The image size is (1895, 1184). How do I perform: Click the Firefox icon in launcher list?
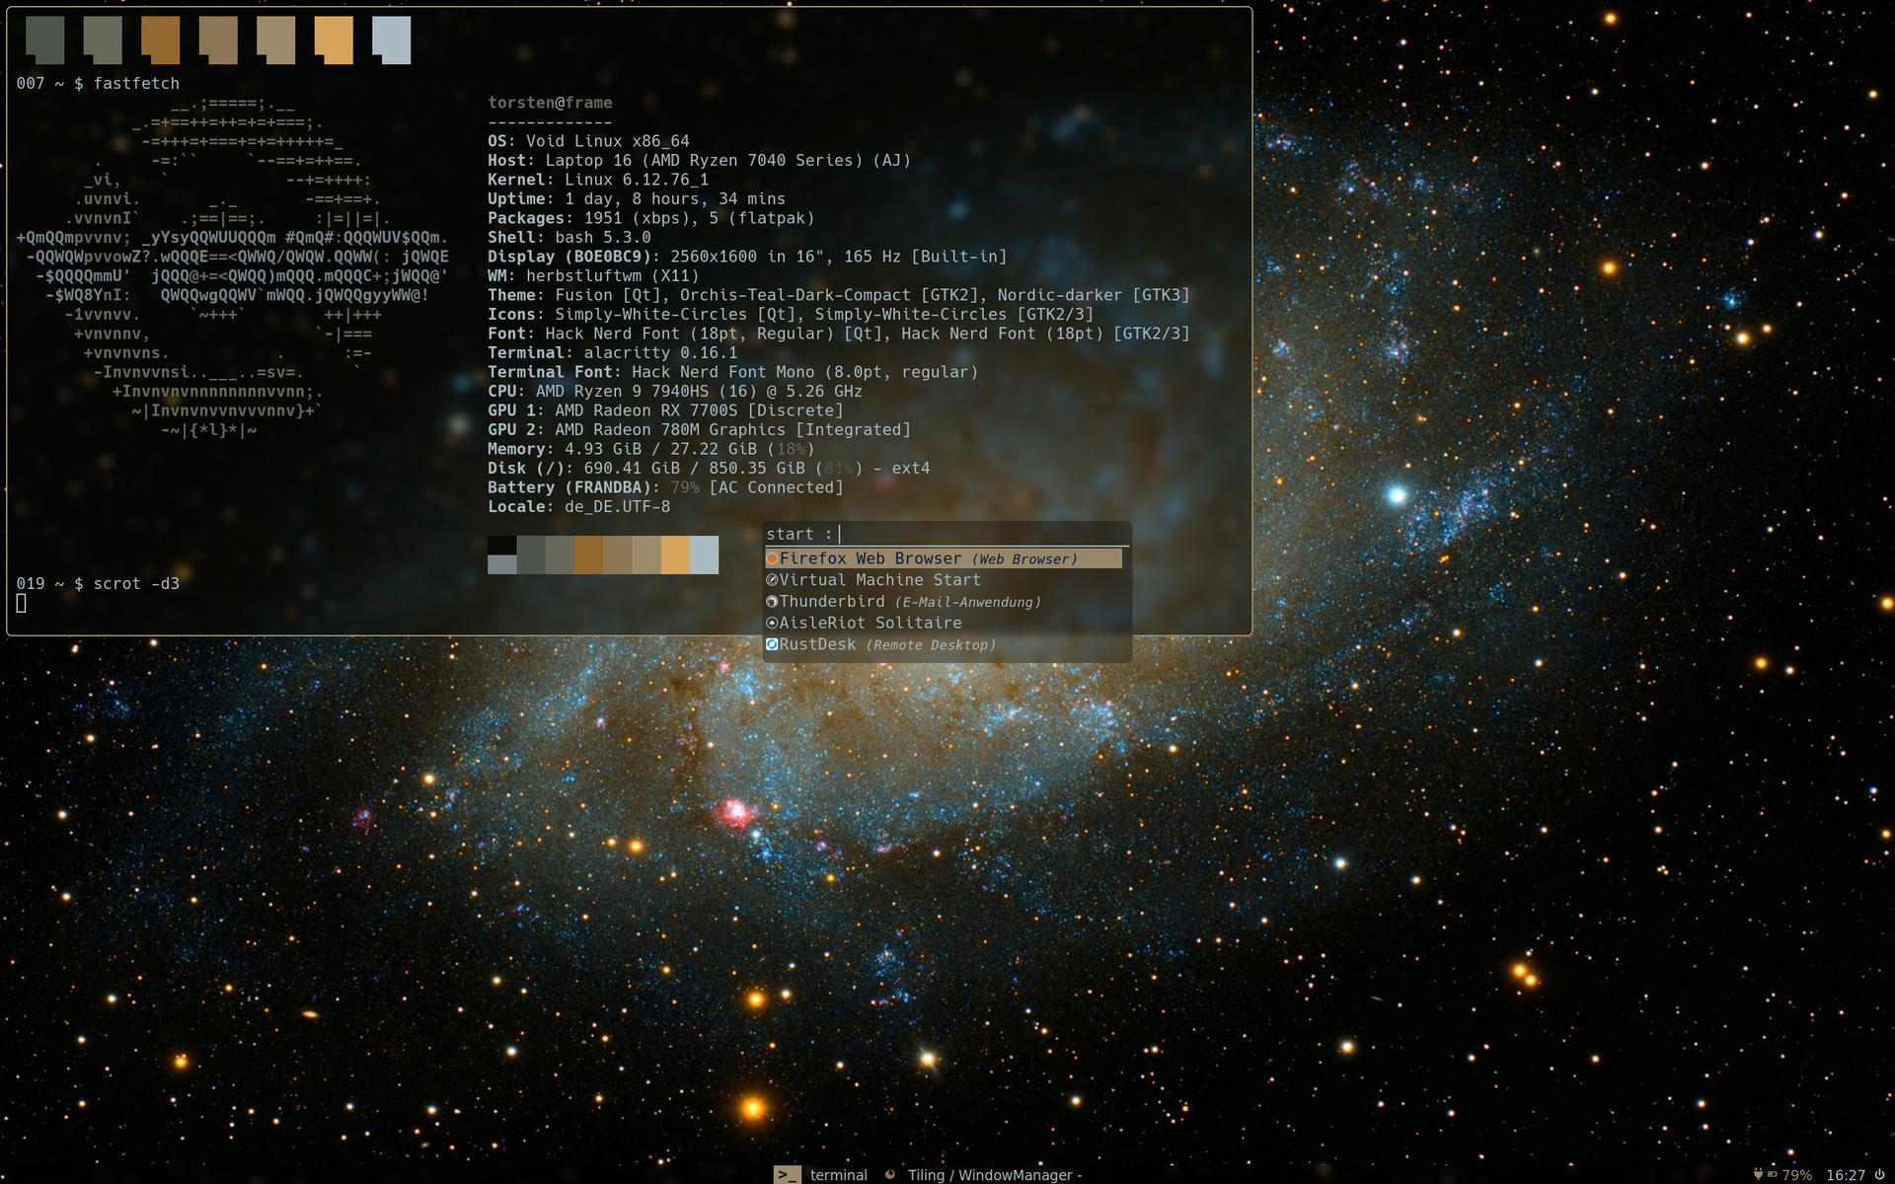pos(772,558)
